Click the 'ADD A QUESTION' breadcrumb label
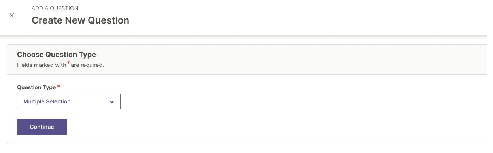The height and width of the screenshot is (153, 493). [x=55, y=8]
